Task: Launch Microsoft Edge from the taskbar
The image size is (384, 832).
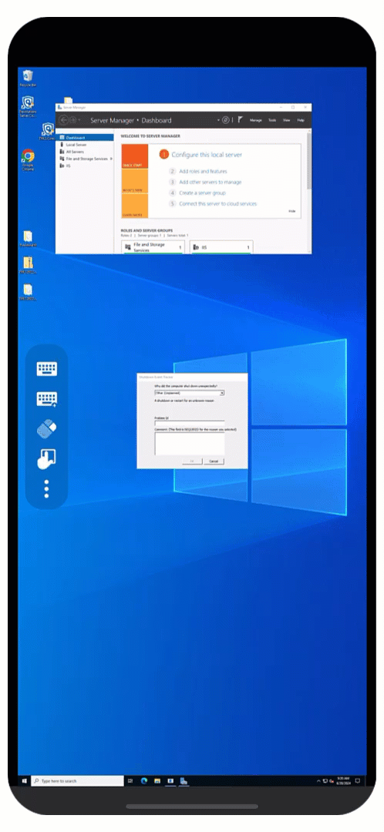Action: click(x=144, y=781)
